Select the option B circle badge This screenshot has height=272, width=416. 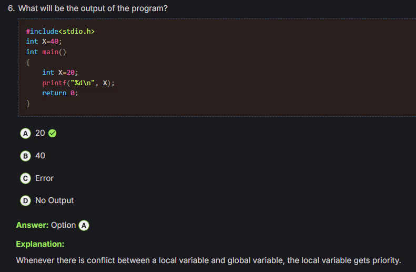click(25, 156)
